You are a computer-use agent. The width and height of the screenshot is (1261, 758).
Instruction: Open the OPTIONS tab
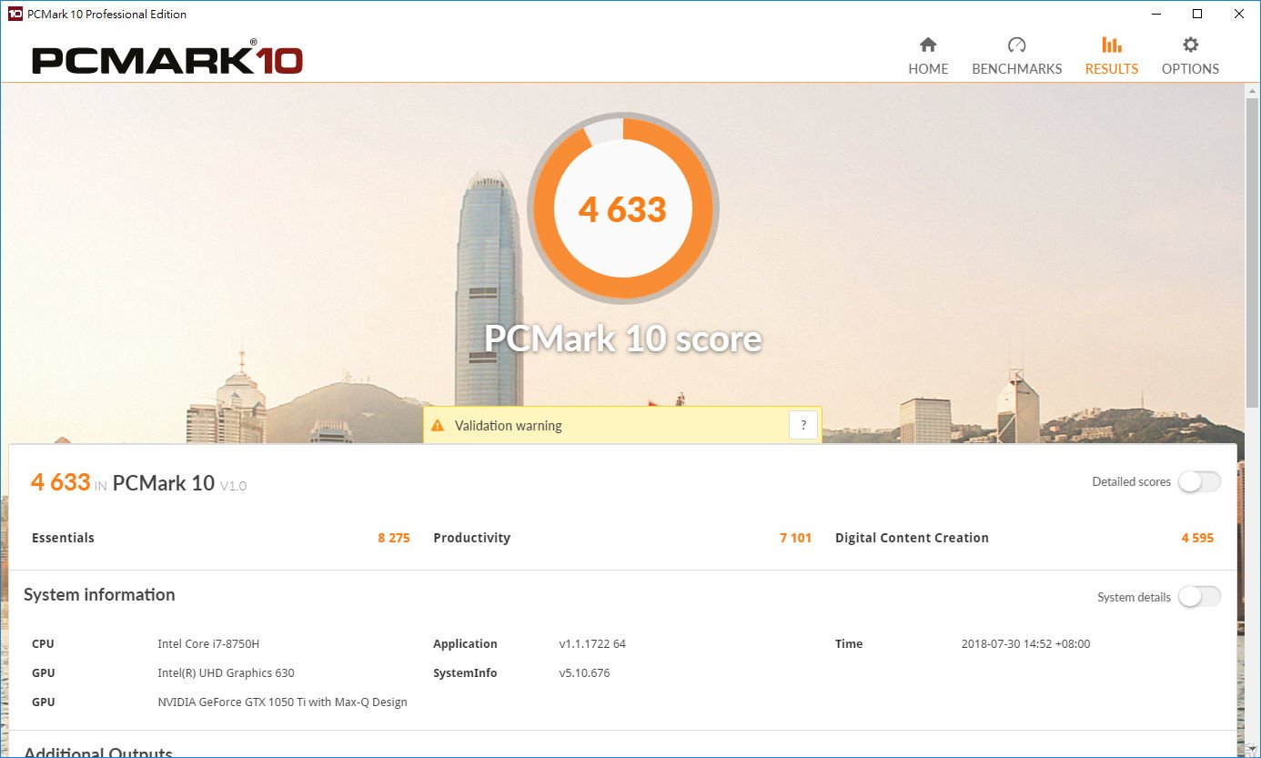[1190, 56]
